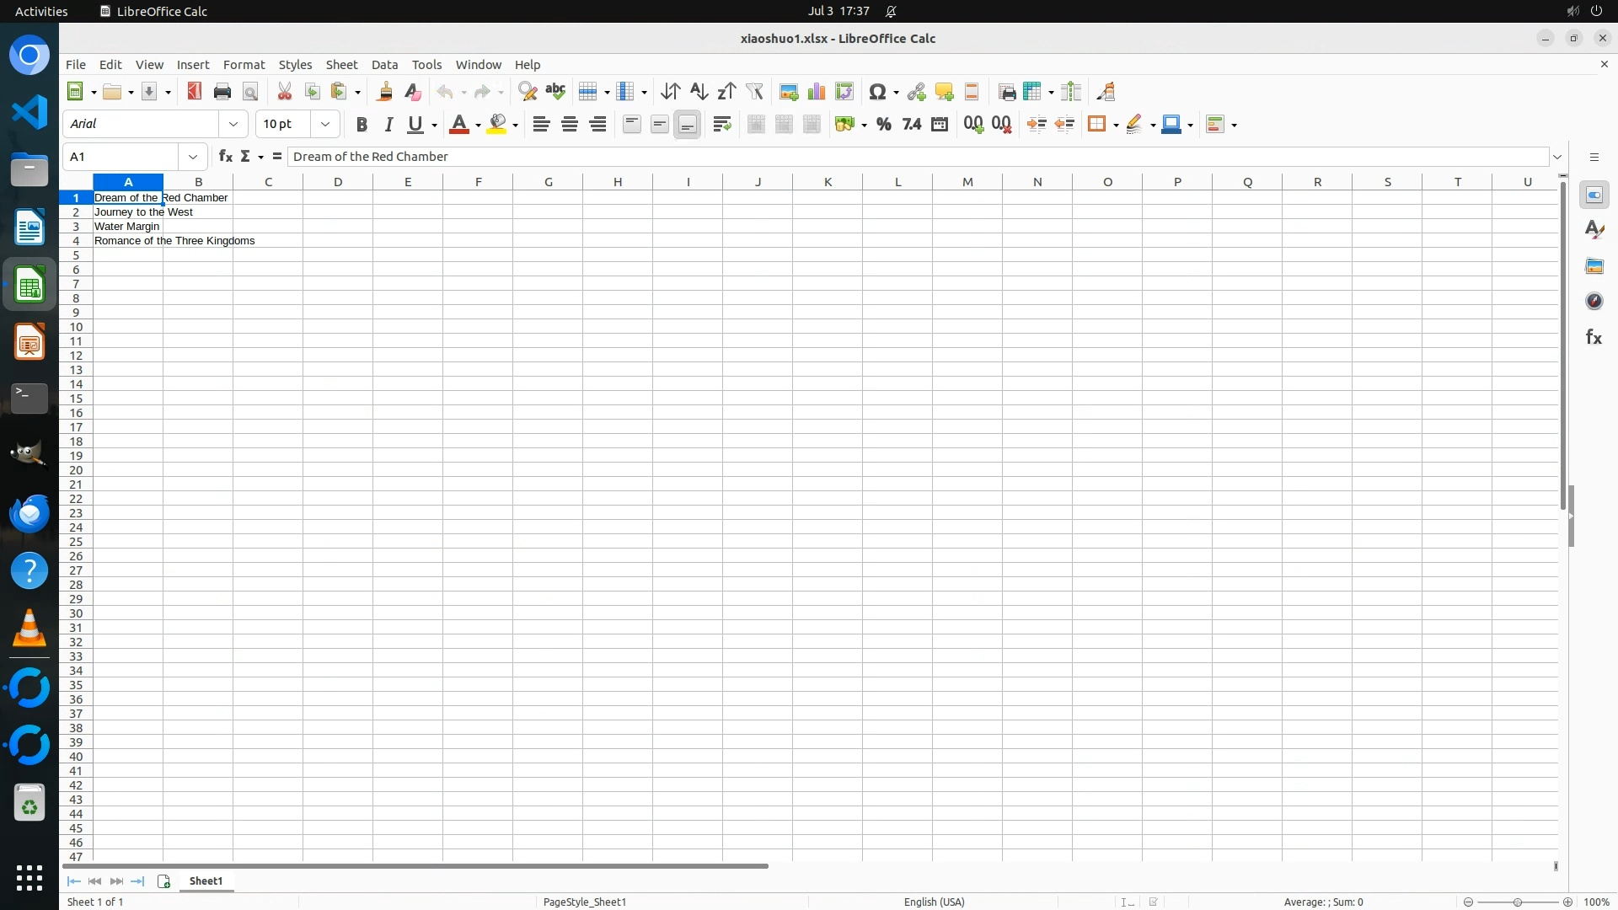Viewport: 1618px width, 910px height.
Task: Toggle Wrap Text option
Action: [721, 125]
